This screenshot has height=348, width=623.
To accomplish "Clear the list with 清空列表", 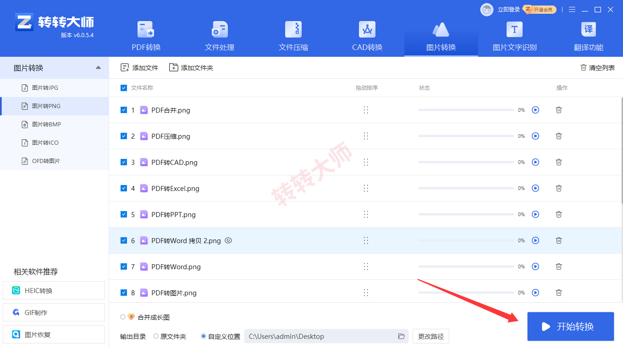I will coord(597,68).
